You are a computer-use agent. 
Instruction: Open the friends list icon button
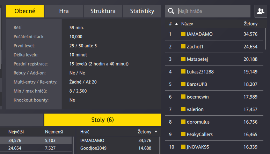pyautogui.click(x=260, y=11)
